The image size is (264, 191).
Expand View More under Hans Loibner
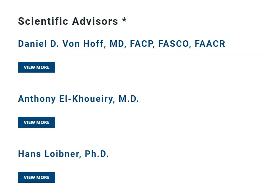[37, 177]
